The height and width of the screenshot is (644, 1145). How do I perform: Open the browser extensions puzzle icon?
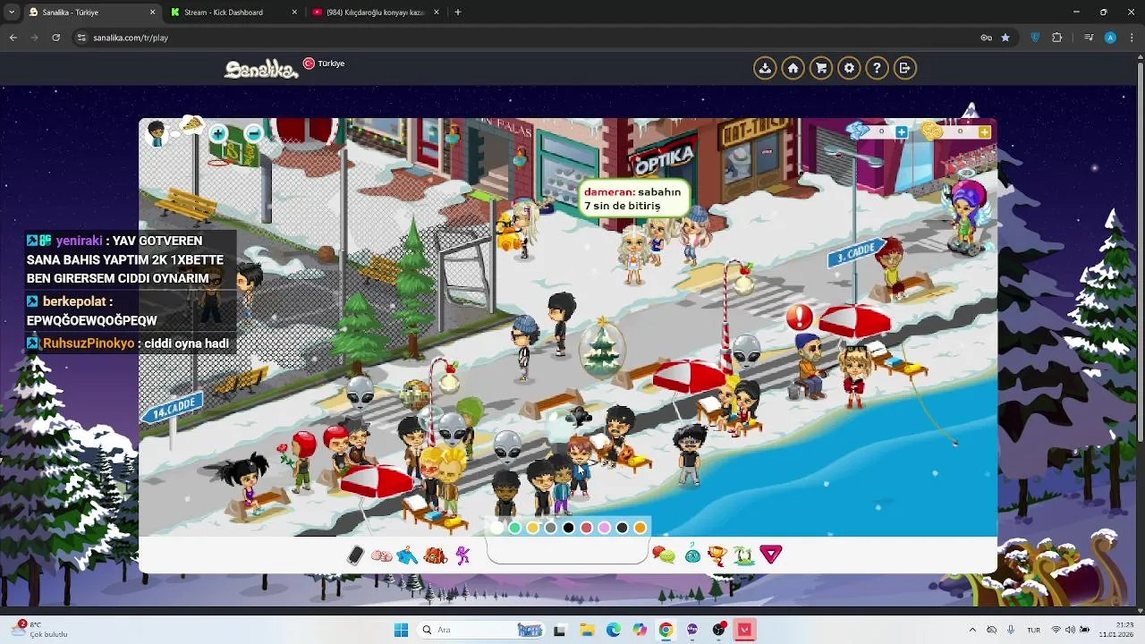[x=1057, y=38]
